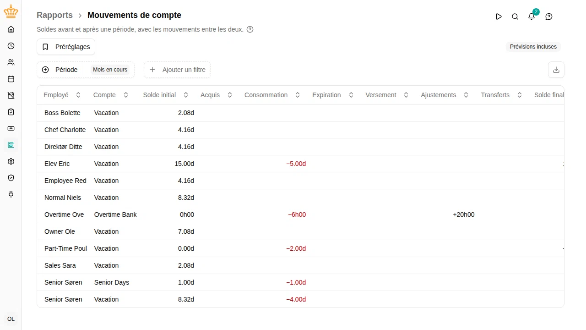Click the 0h00 initial balance
Image resolution: width=586 pixels, height=330 pixels.
(187, 214)
